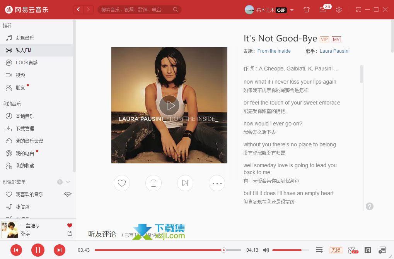
Task: Open the messages mail icon
Action: pyautogui.click(x=323, y=10)
